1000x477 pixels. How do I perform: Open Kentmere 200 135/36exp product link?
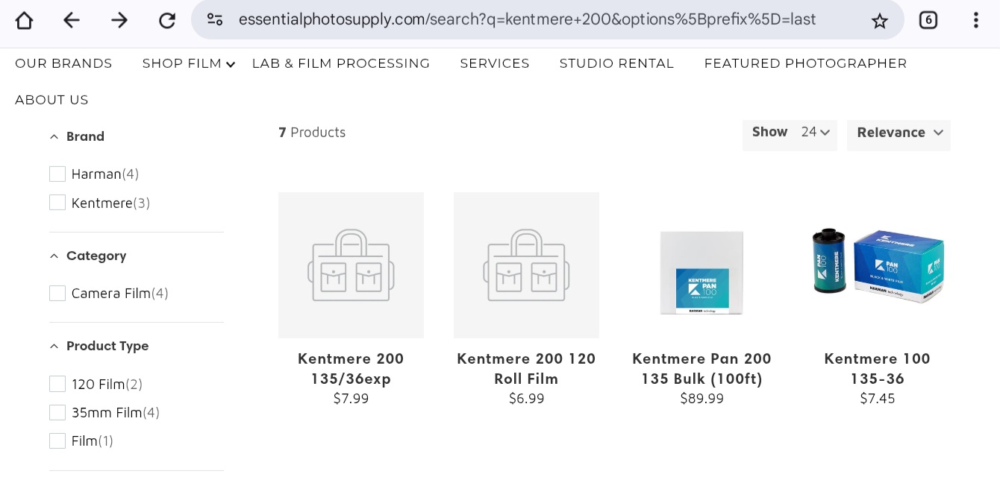pyautogui.click(x=351, y=368)
